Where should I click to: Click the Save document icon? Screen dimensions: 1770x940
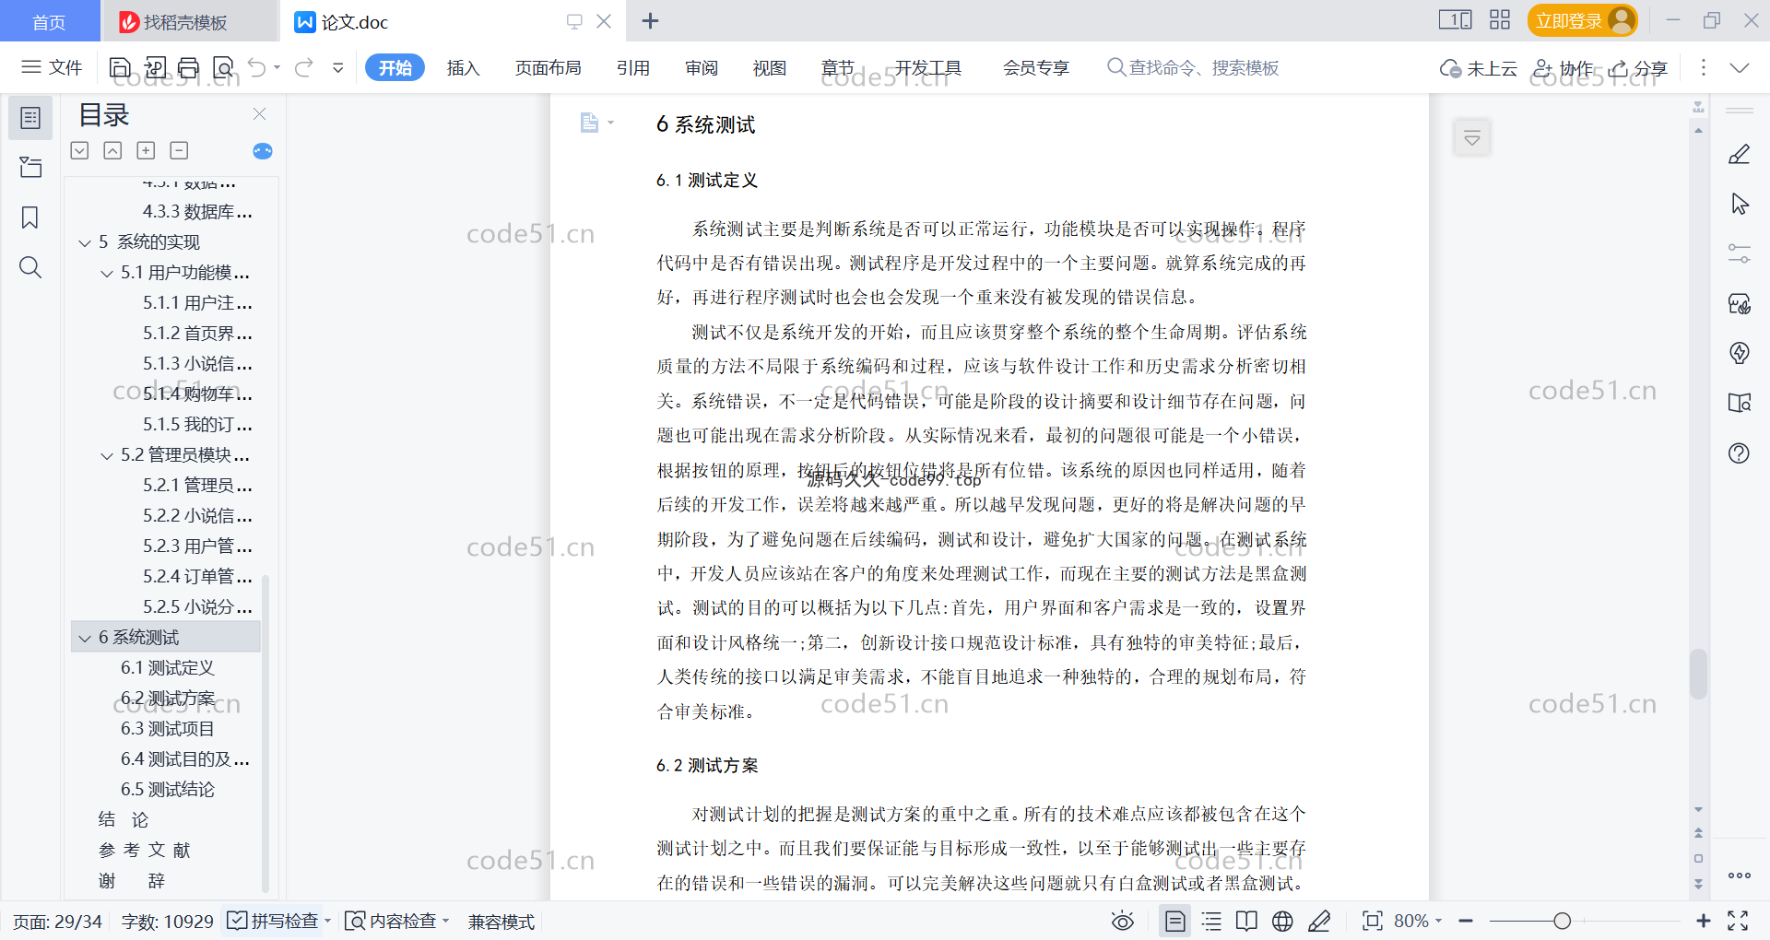120,67
